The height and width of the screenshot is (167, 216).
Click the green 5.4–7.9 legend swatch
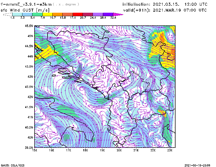(x=37, y=14)
